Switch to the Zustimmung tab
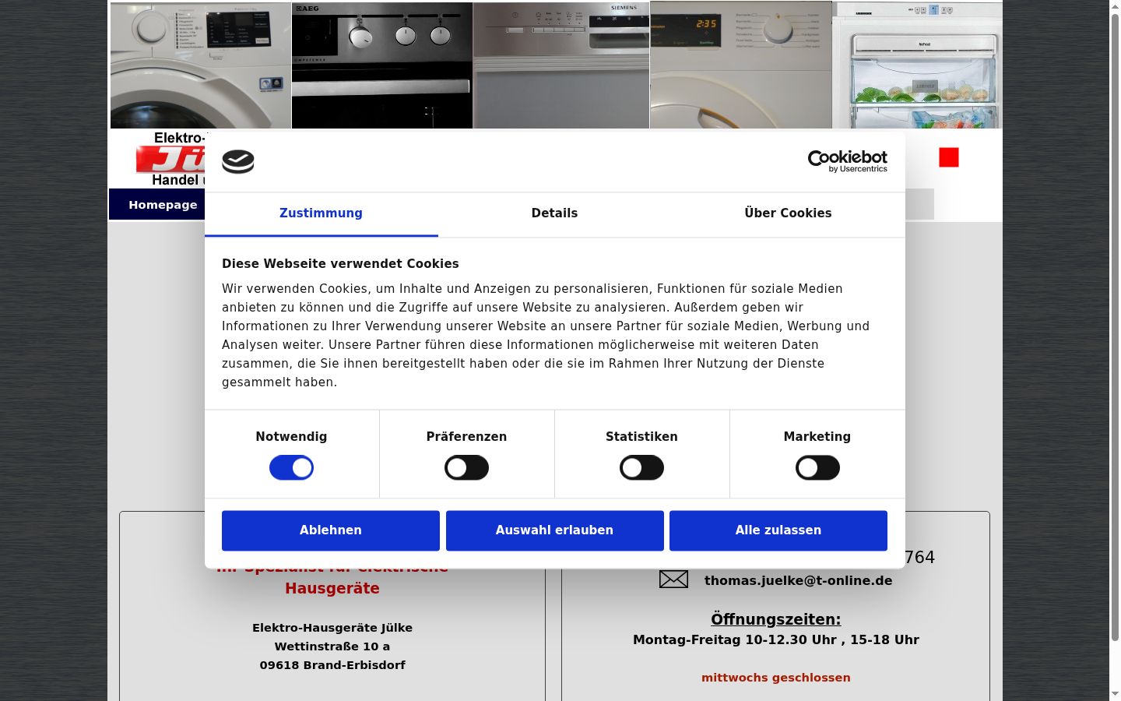The height and width of the screenshot is (701, 1121). [x=321, y=213]
